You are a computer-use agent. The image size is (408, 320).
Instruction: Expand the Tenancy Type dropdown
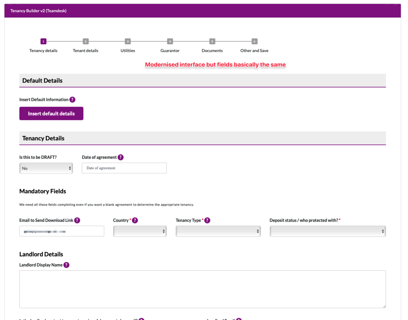point(218,231)
